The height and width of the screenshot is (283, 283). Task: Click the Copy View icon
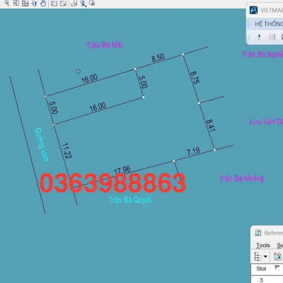pyautogui.click(x=74, y=4)
